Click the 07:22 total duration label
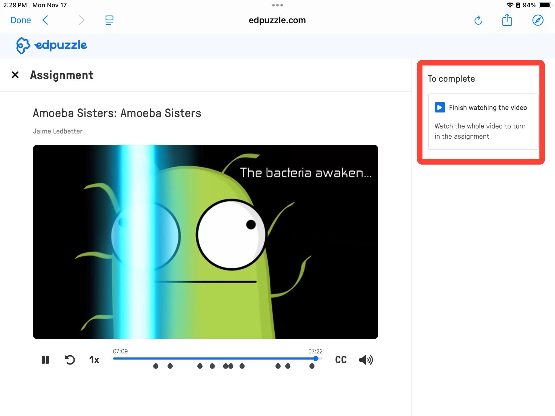555x416 pixels. pyautogui.click(x=315, y=351)
